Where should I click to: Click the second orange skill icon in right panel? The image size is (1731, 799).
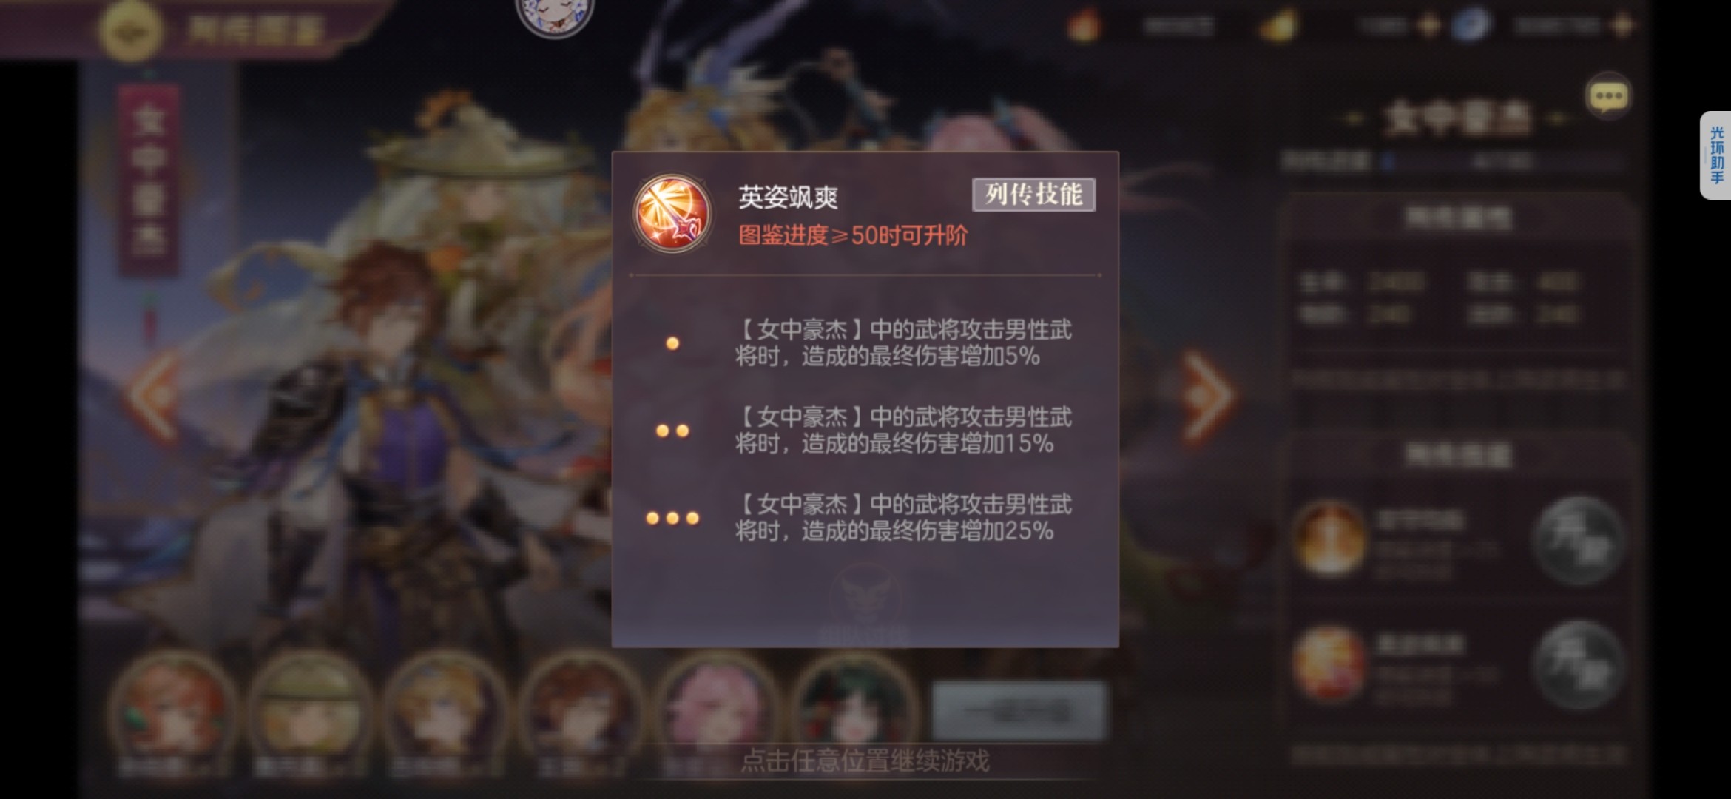coord(1329,662)
